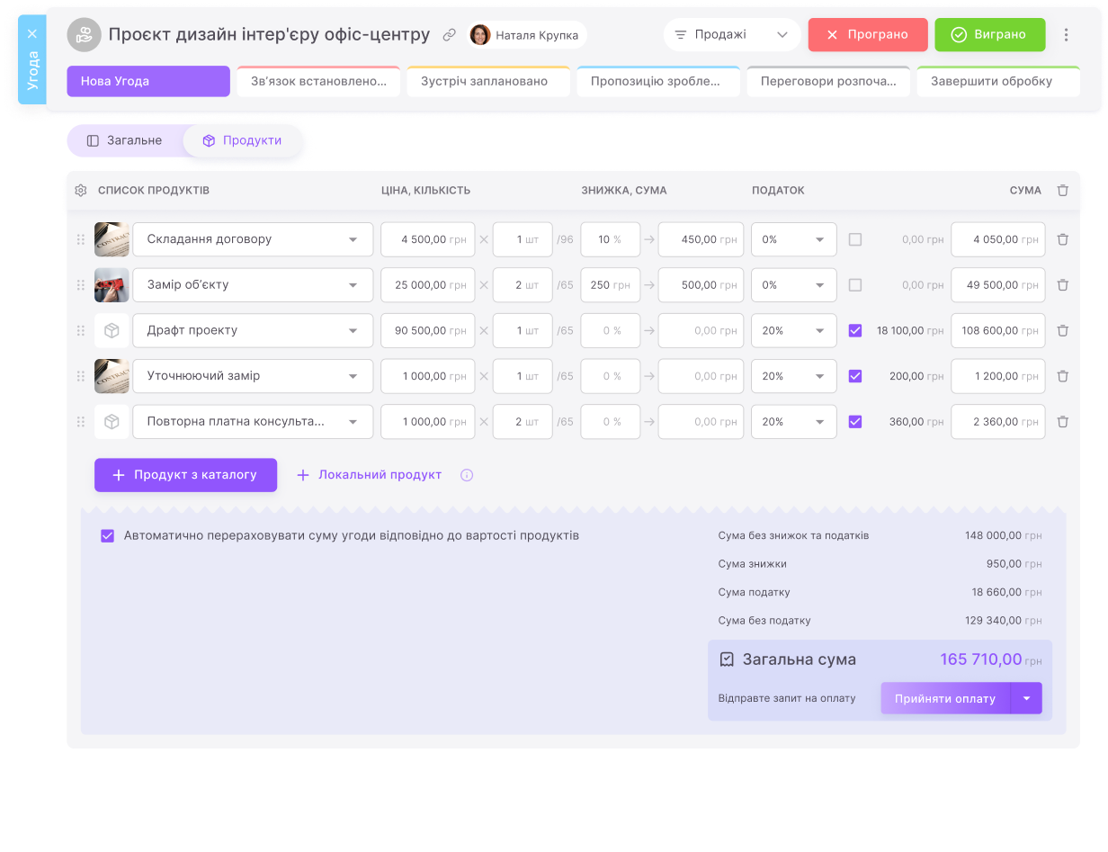Screen dimensions: 1108x852
Task: Click the link icon beside the project title
Action: tap(450, 34)
